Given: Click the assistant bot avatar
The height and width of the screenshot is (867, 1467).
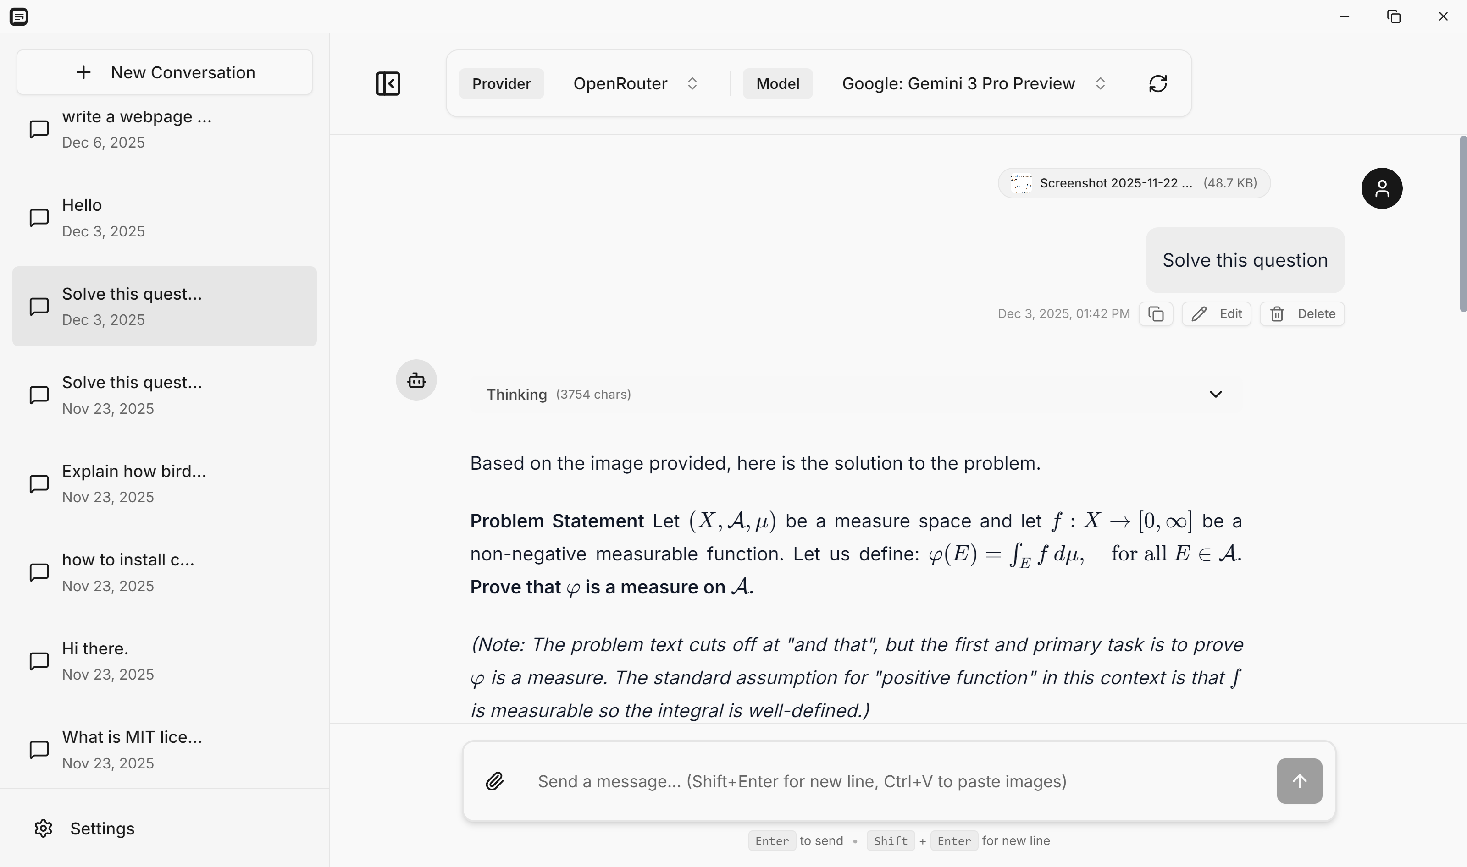Looking at the screenshot, I should click(x=416, y=380).
